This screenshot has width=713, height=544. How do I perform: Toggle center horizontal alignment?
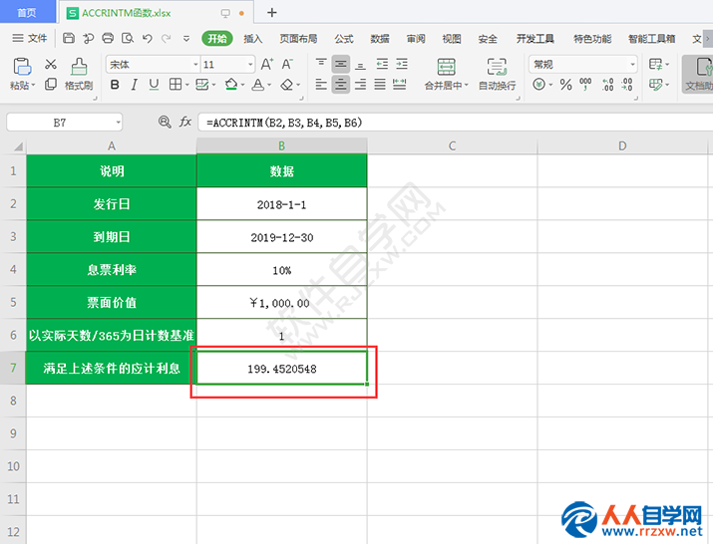pyautogui.click(x=341, y=84)
